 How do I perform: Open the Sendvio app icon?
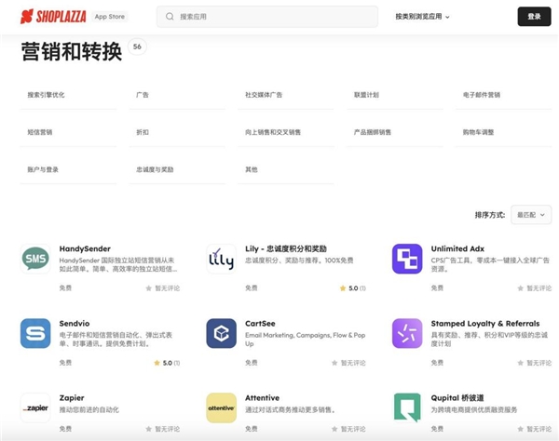click(x=35, y=333)
